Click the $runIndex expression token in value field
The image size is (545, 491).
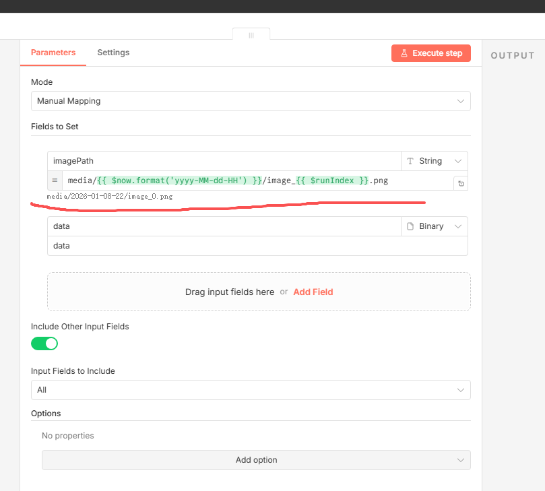point(334,181)
